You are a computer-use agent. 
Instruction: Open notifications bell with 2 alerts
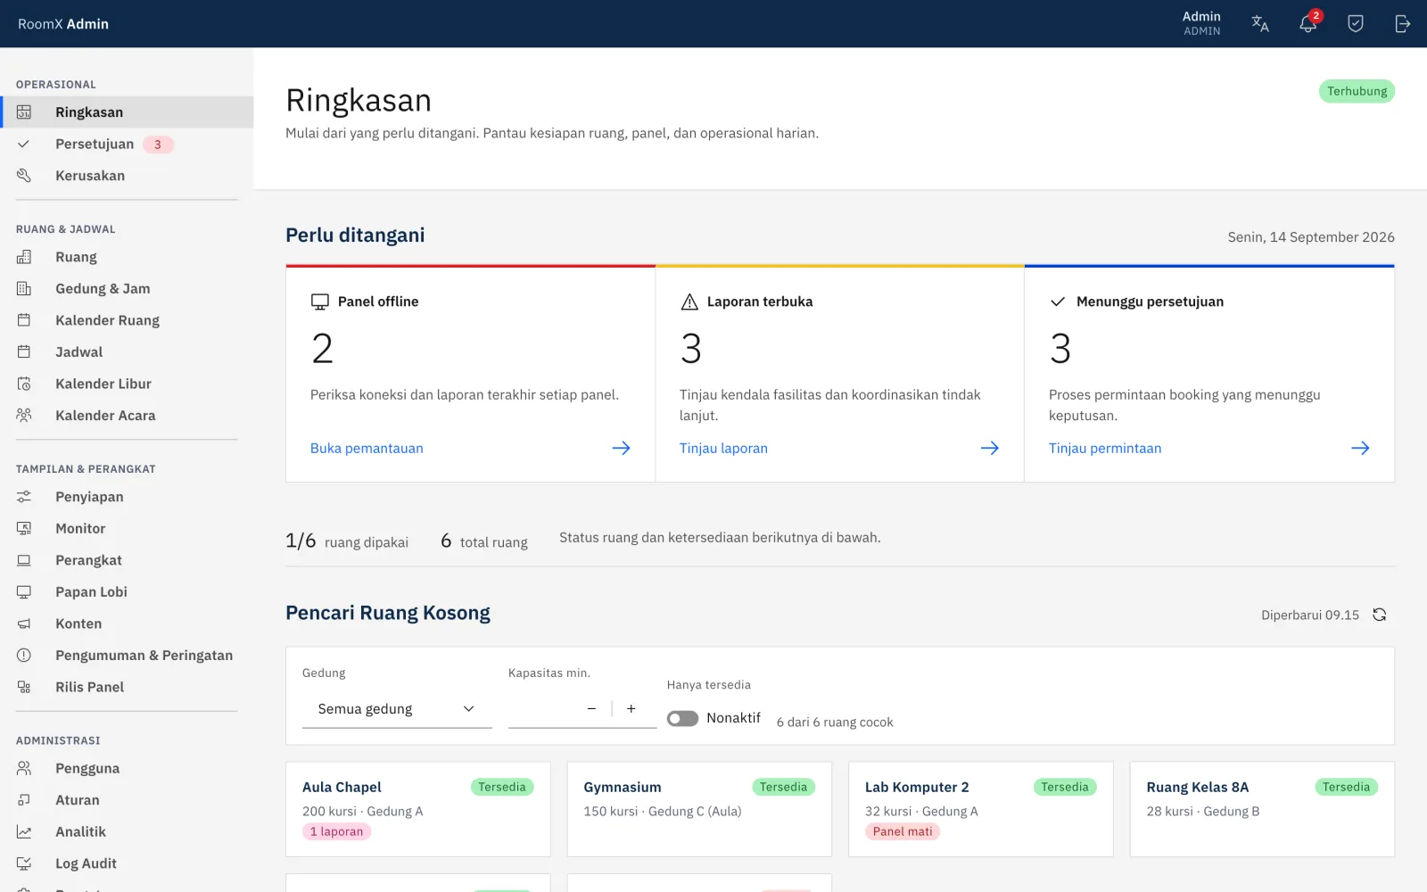(1308, 24)
